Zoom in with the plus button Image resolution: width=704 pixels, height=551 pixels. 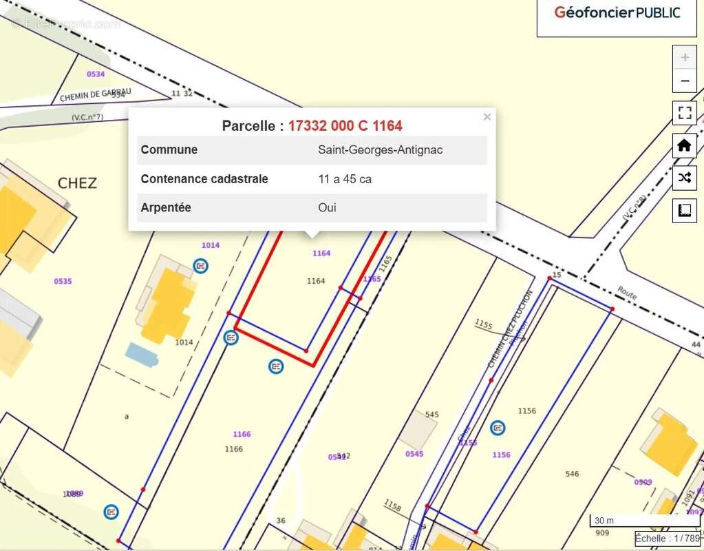[684, 57]
